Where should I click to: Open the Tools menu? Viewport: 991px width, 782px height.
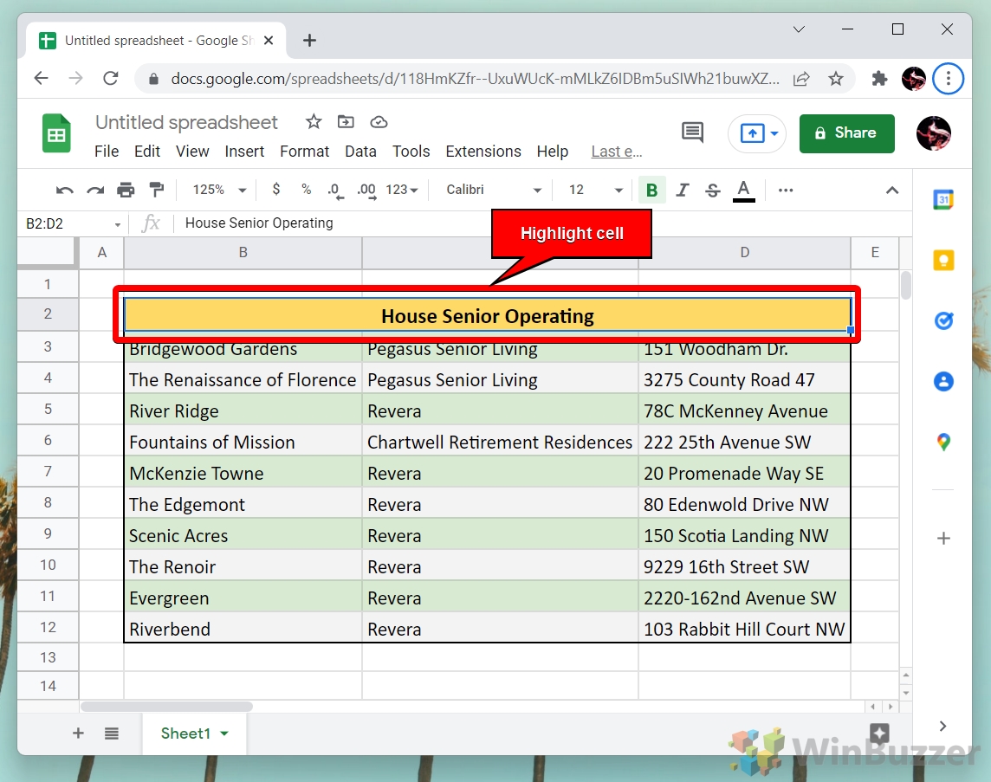coord(411,152)
